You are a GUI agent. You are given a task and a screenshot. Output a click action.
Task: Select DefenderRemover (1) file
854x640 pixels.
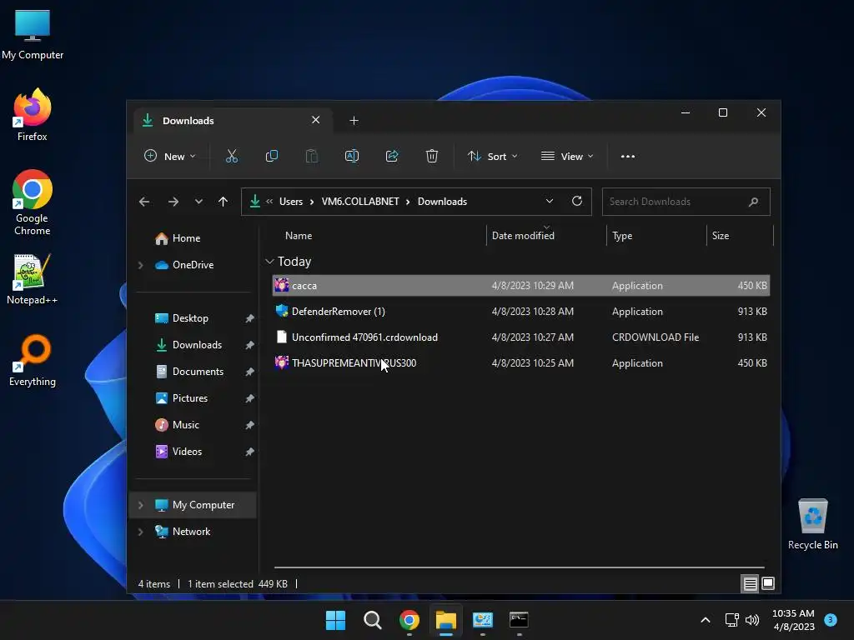pos(520,312)
